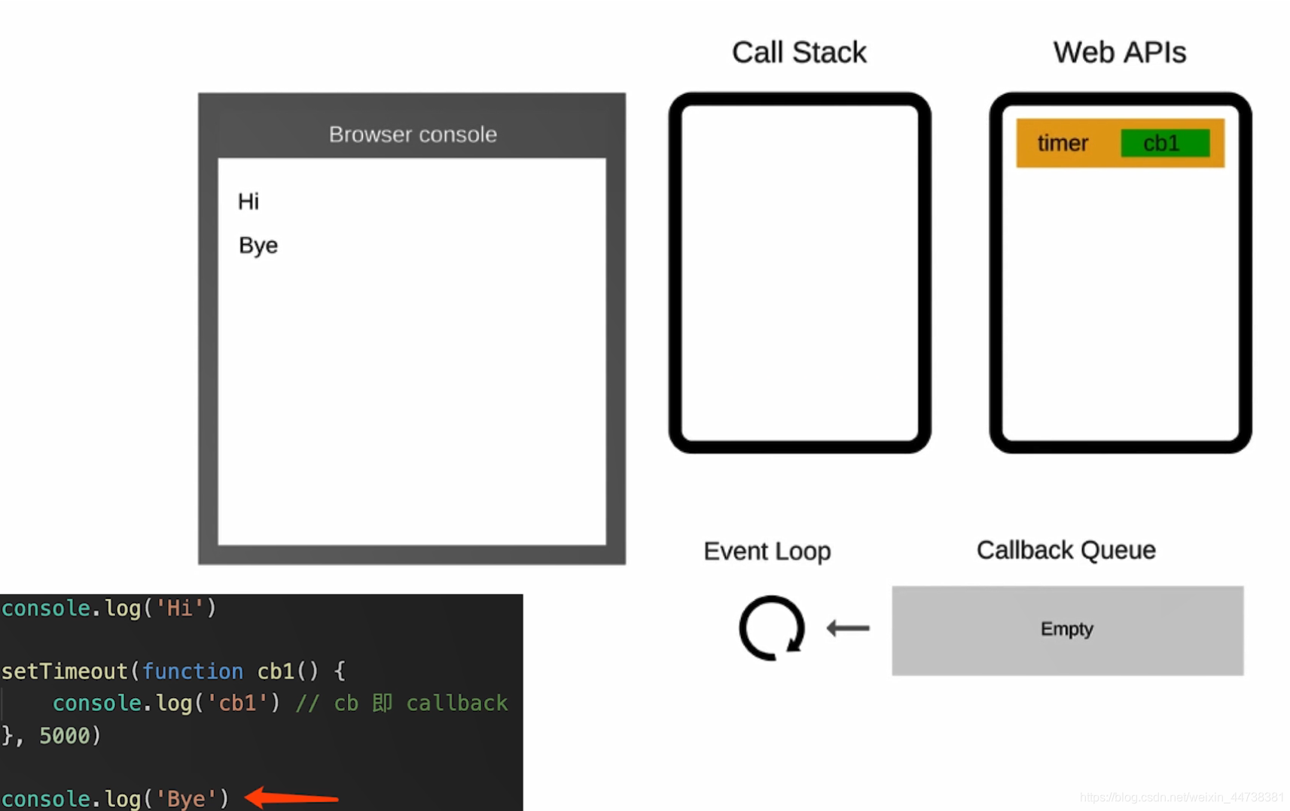Click the '}, 5000)' code line
Viewport: 1290px width, 811px height.
pyautogui.click(x=51, y=735)
